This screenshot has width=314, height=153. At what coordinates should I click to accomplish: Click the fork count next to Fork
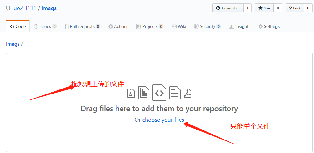pos(308,8)
